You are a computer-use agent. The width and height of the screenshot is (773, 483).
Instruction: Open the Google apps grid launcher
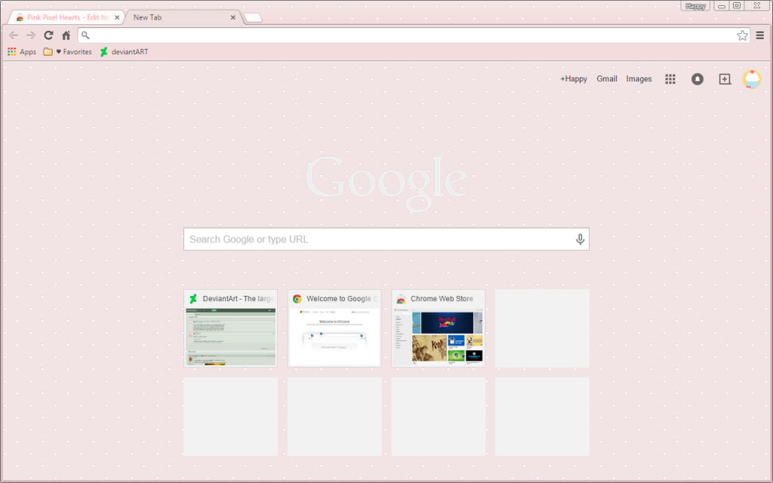click(x=670, y=78)
